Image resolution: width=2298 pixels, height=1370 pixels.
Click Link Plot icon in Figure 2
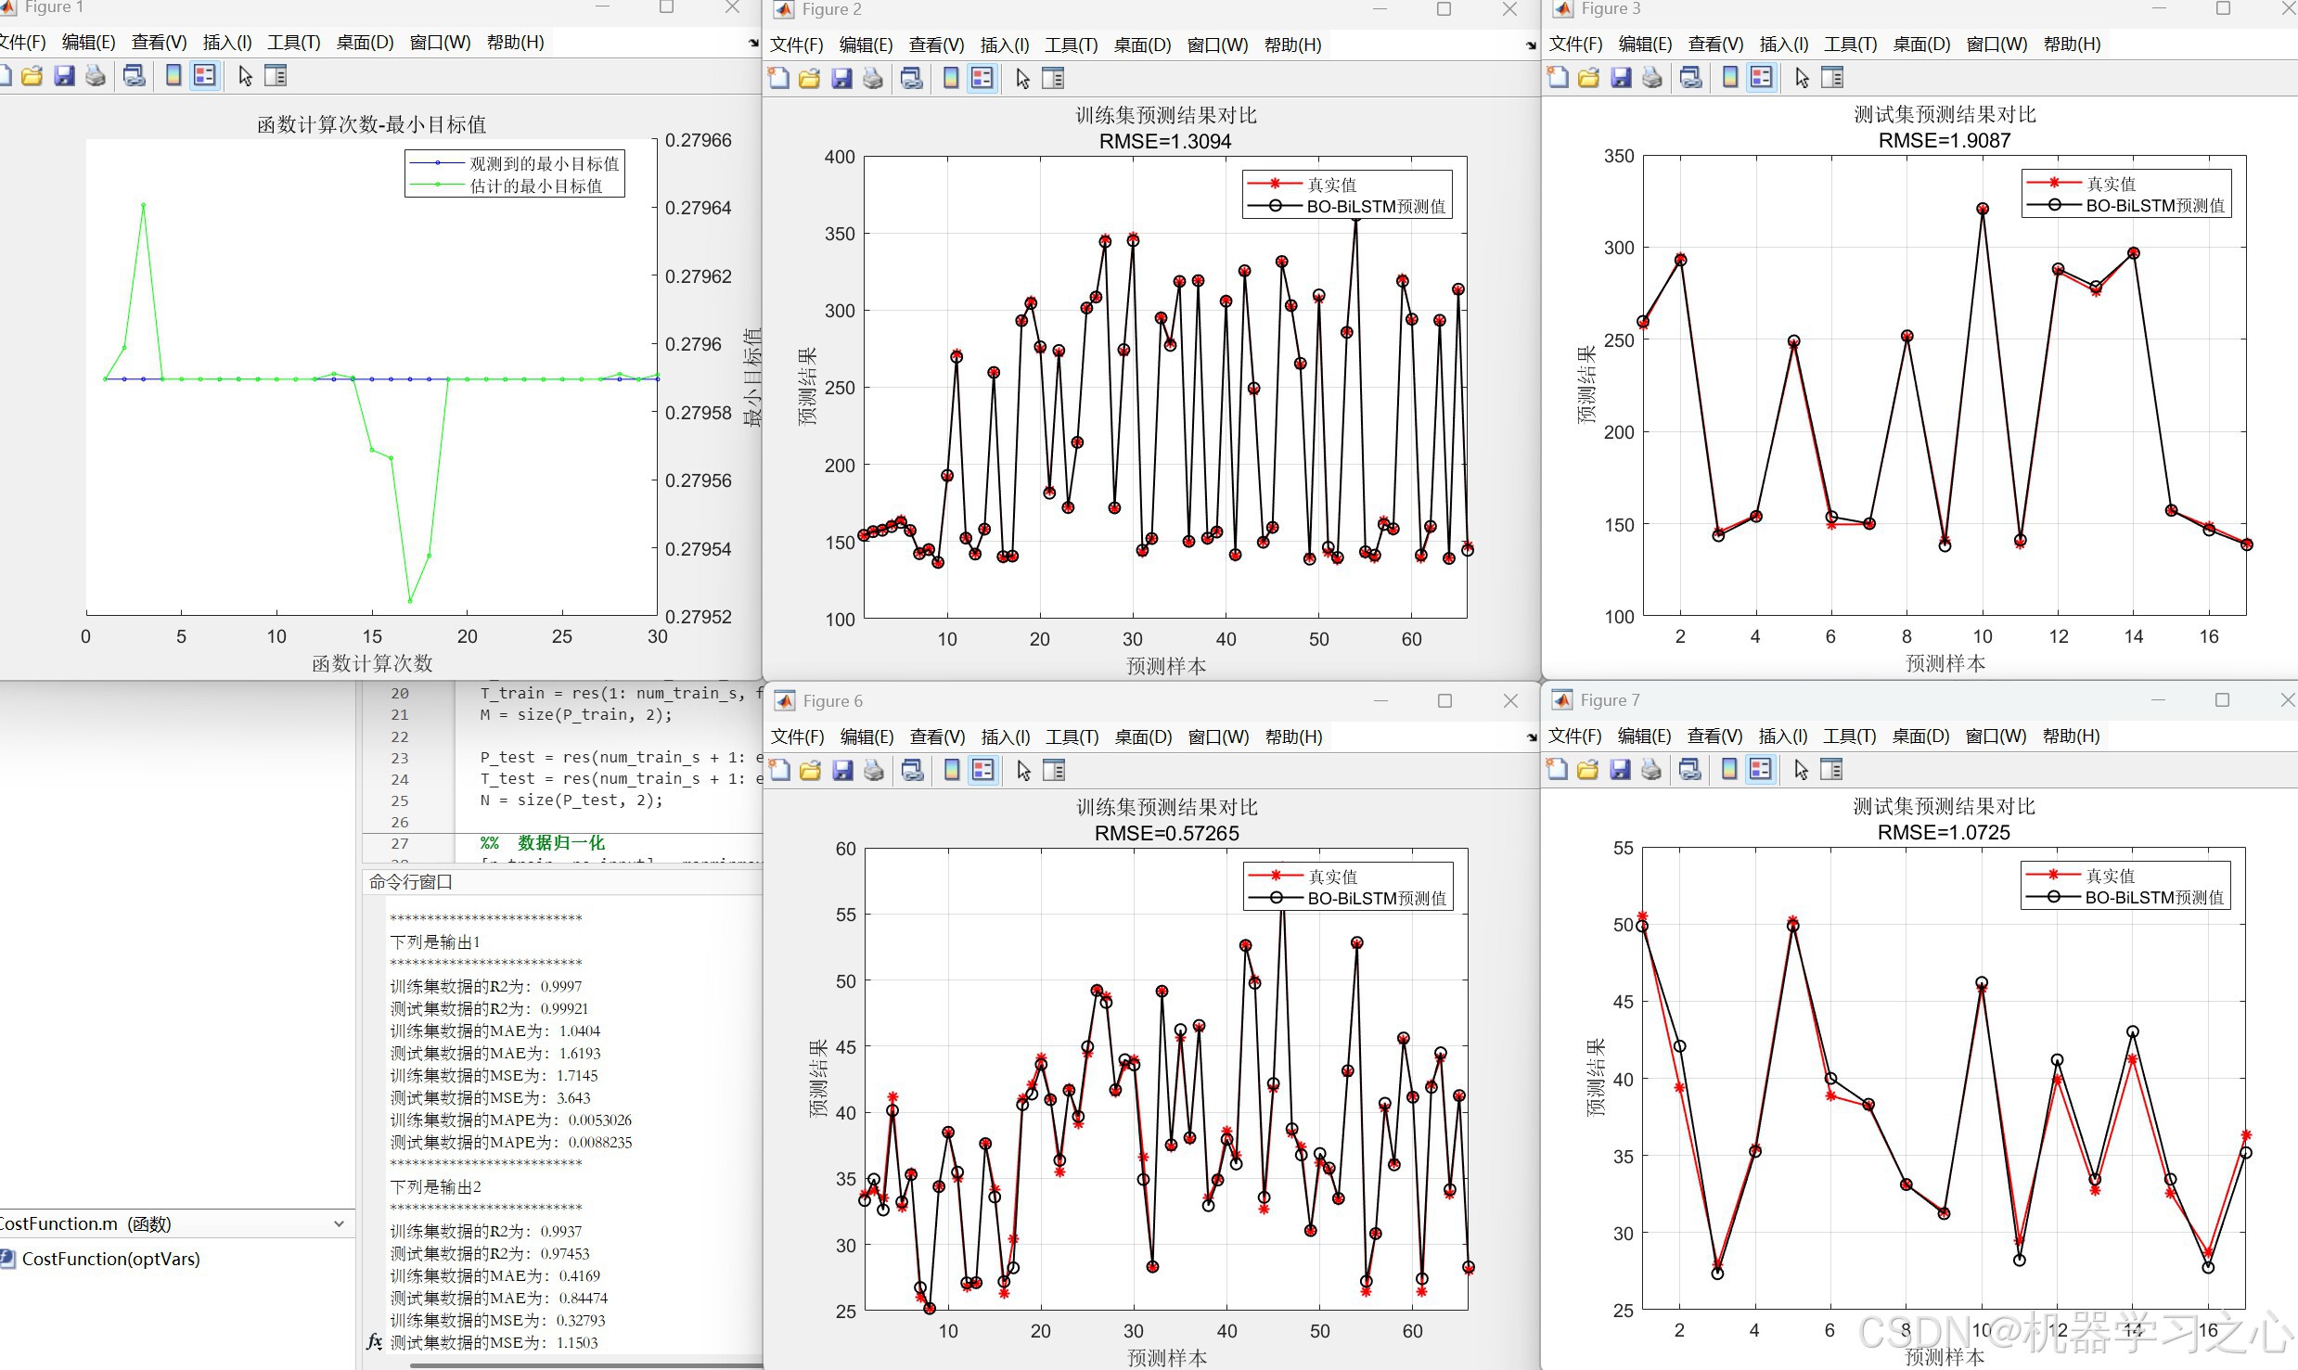click(x=912, y=79)
